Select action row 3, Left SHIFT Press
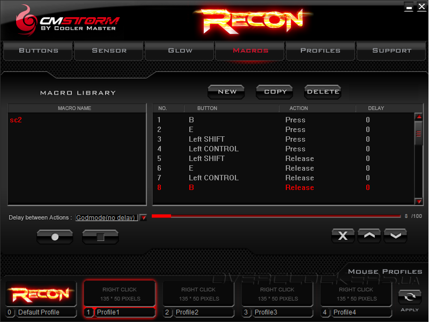 click(x=283, y=139)
